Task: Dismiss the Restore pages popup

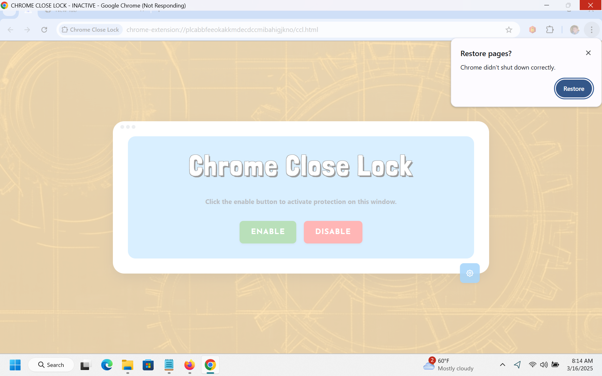Action: click(588, 53)
